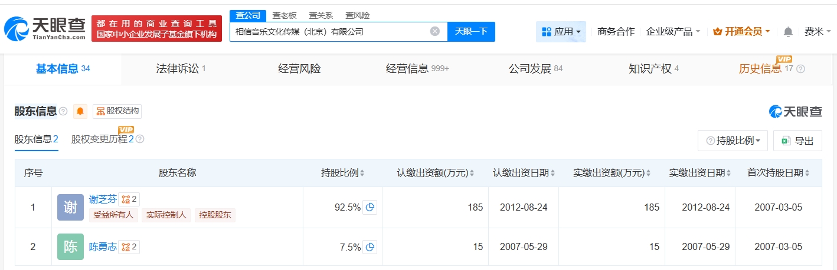
Task: Click the equity badge next to 谢芝芬
Action: pyautogui.click(x=129, y=199)
